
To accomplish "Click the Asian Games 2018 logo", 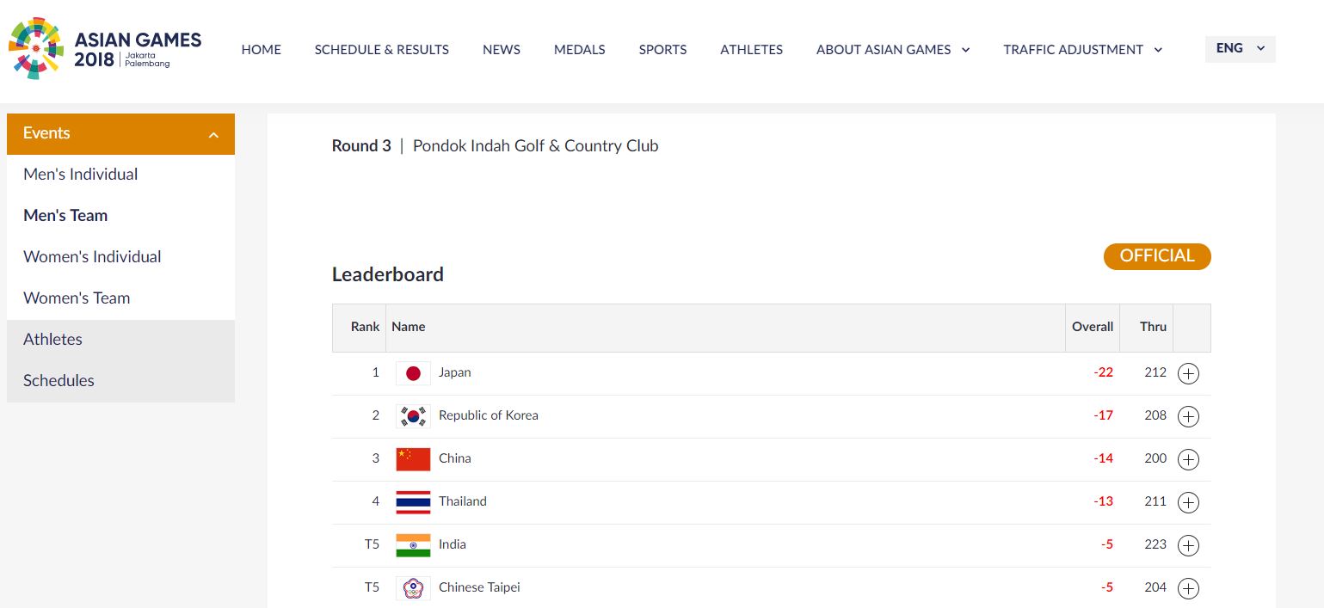I will (105, 49).
